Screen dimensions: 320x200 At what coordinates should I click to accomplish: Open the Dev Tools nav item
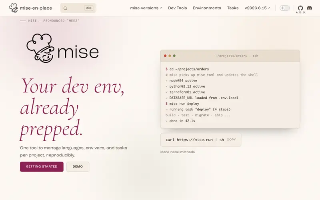click(x=177, y=8)
